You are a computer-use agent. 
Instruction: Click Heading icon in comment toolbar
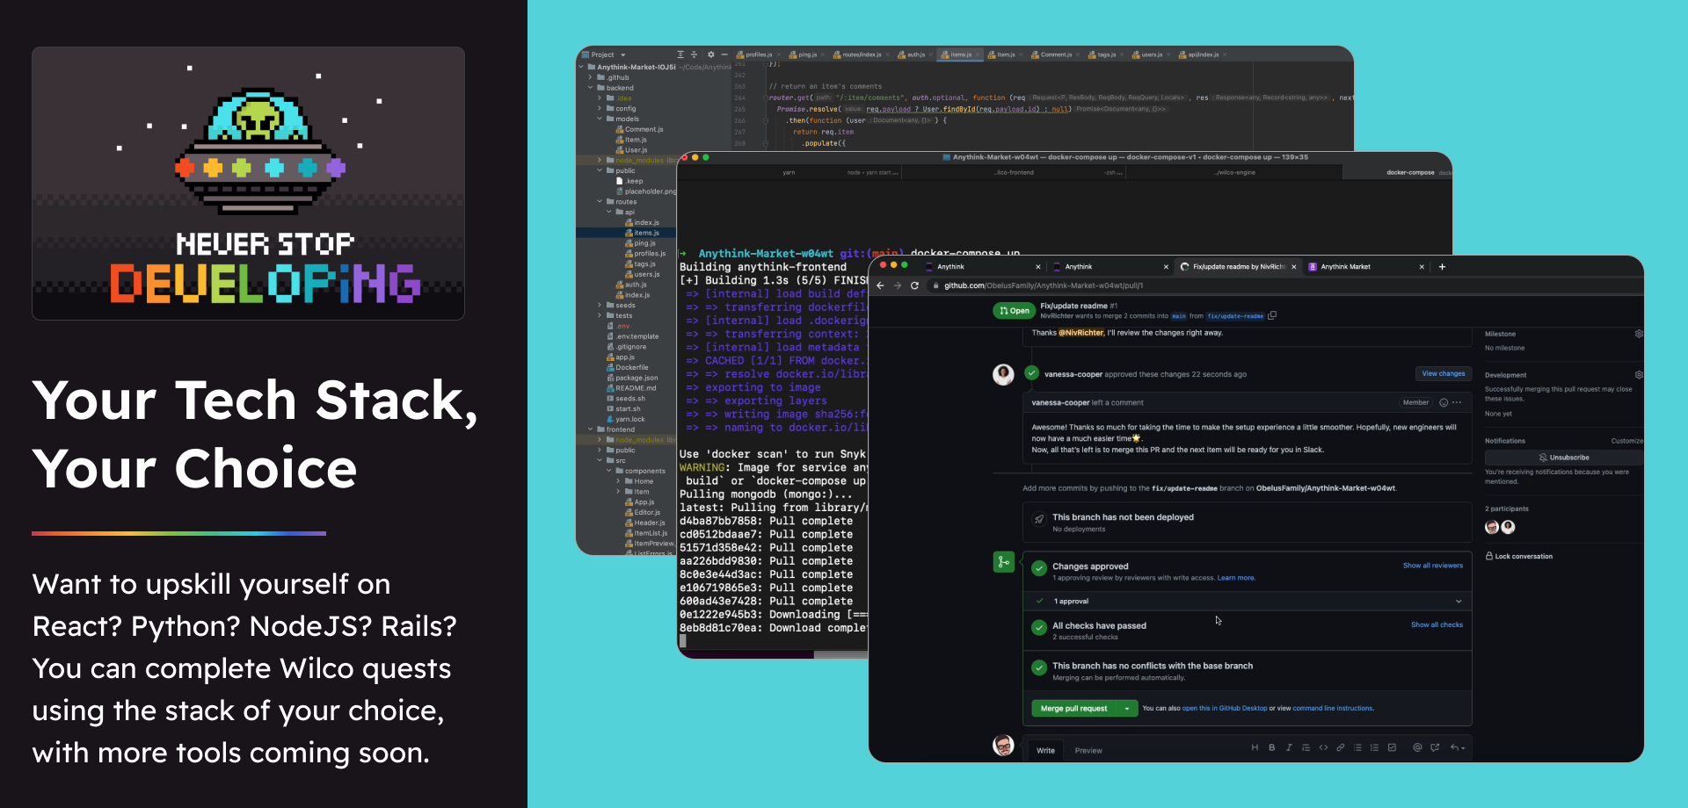pos(1255,747)
